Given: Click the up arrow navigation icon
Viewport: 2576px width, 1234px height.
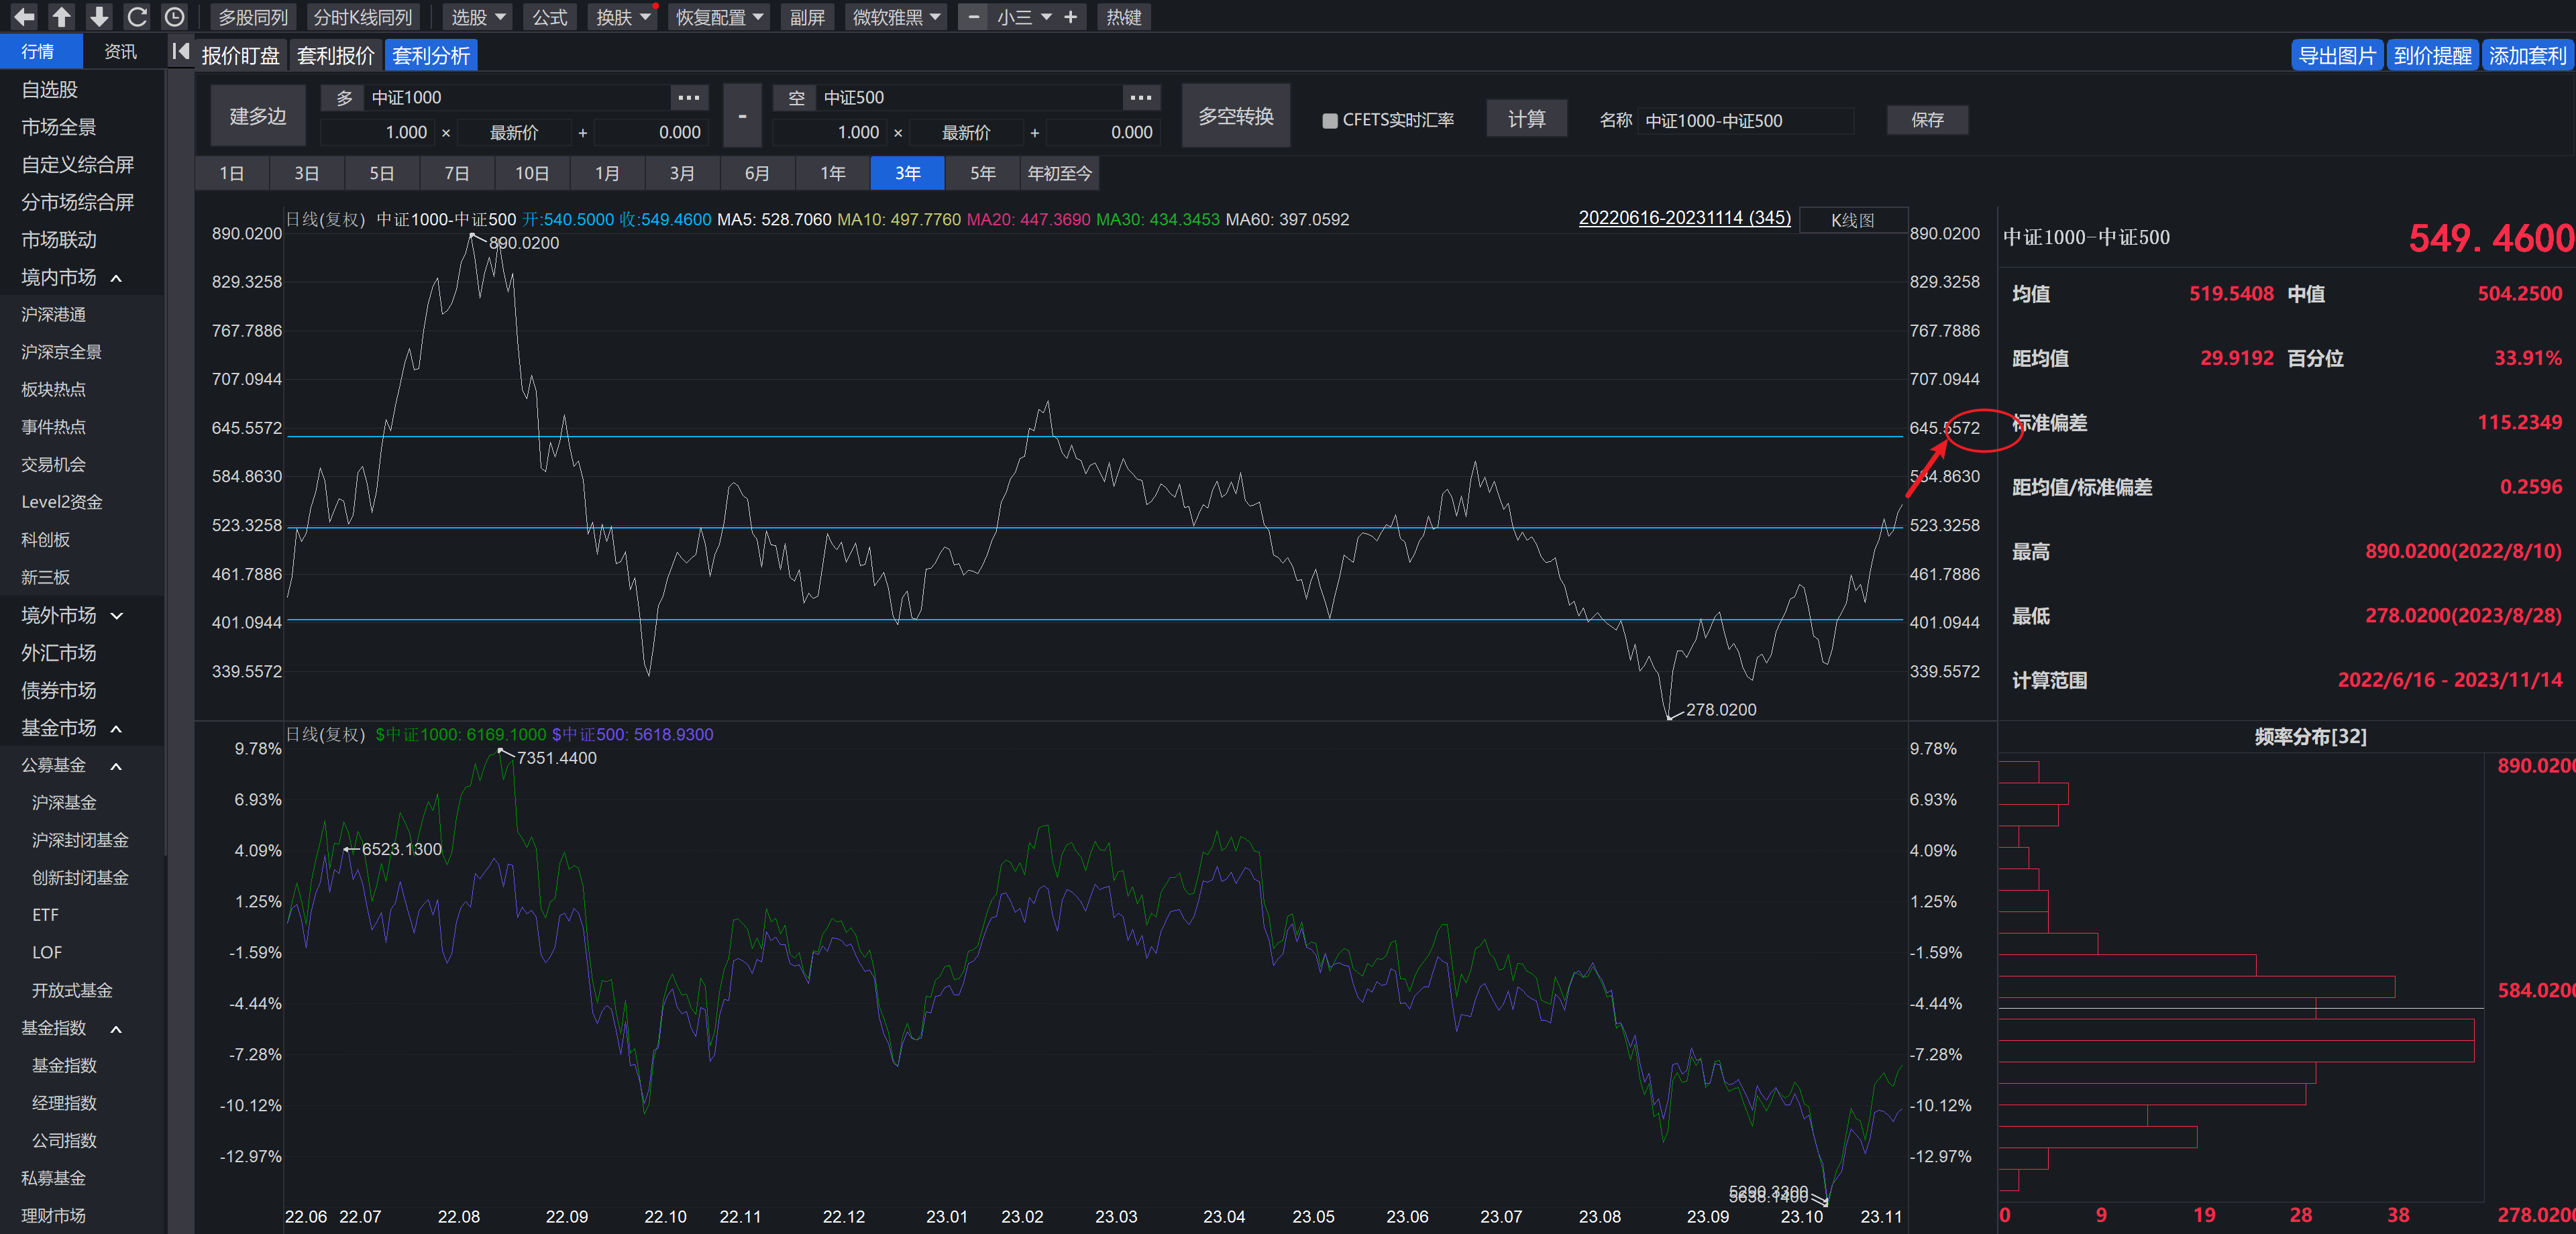Looking at the screenshot, I should coord(61,17).
